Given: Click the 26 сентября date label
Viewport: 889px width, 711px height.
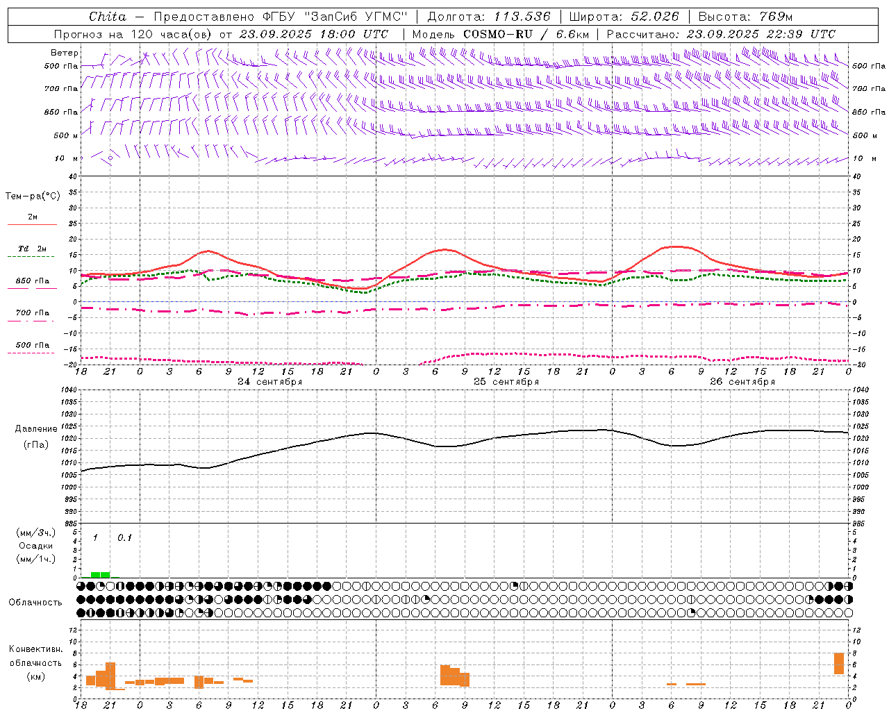Looking at the screenshot, I should tap(742, 382).
